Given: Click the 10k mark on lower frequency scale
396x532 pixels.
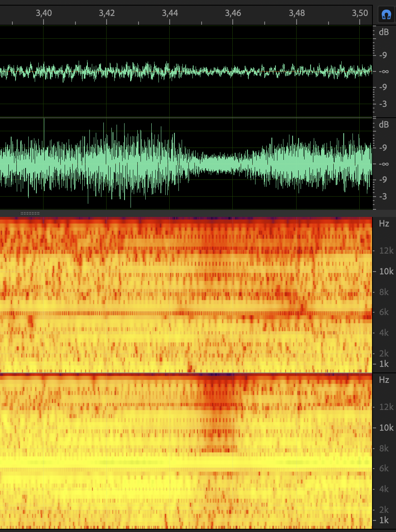Looking at the screenshot, I should 386,428.
